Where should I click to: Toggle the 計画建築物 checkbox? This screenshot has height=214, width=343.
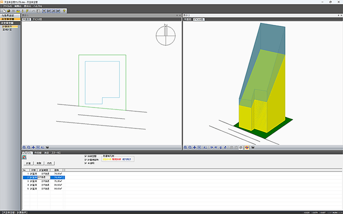(x=86, y=159)
